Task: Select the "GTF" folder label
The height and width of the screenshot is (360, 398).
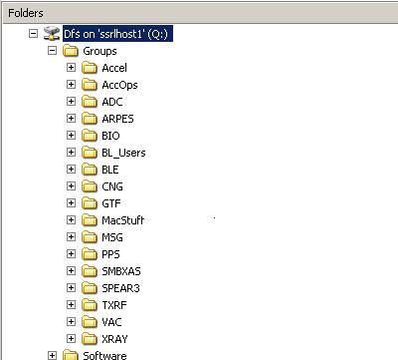Action: (x=111, y=203)
